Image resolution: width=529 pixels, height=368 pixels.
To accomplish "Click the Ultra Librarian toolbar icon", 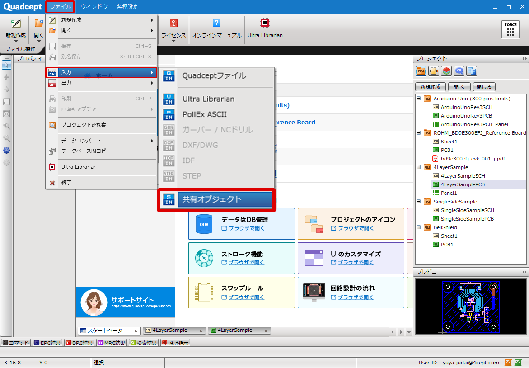I will click(x=265, y=23).
